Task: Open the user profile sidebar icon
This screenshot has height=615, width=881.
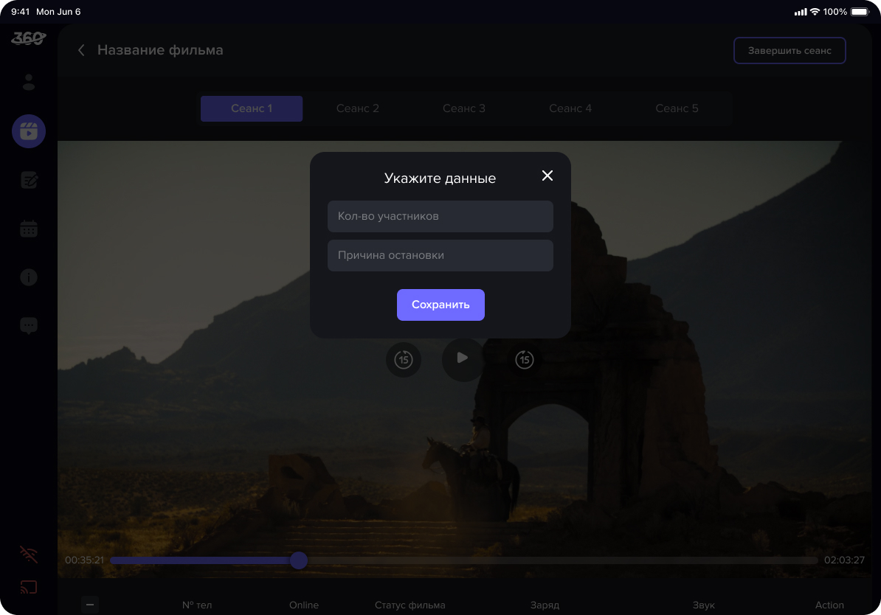Action: (x=29, y=83)
